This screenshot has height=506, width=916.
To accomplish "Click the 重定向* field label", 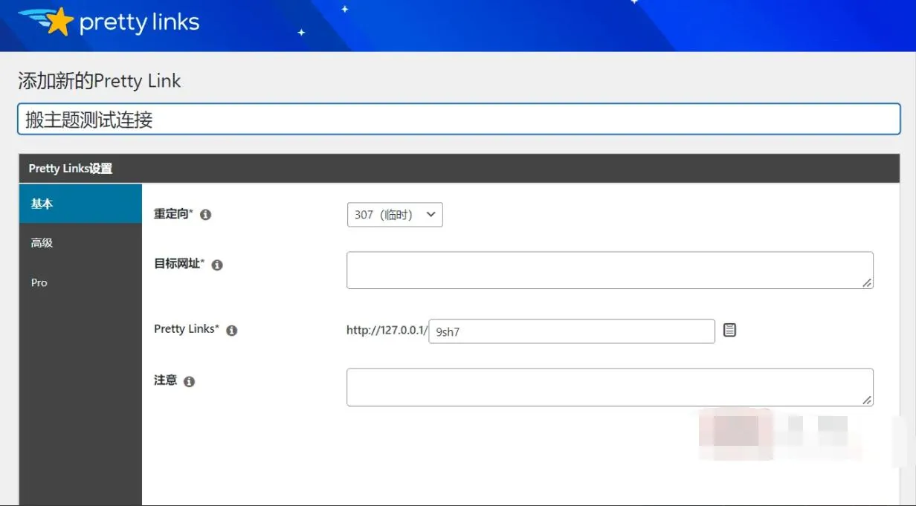I will click(x=173, y=214).
